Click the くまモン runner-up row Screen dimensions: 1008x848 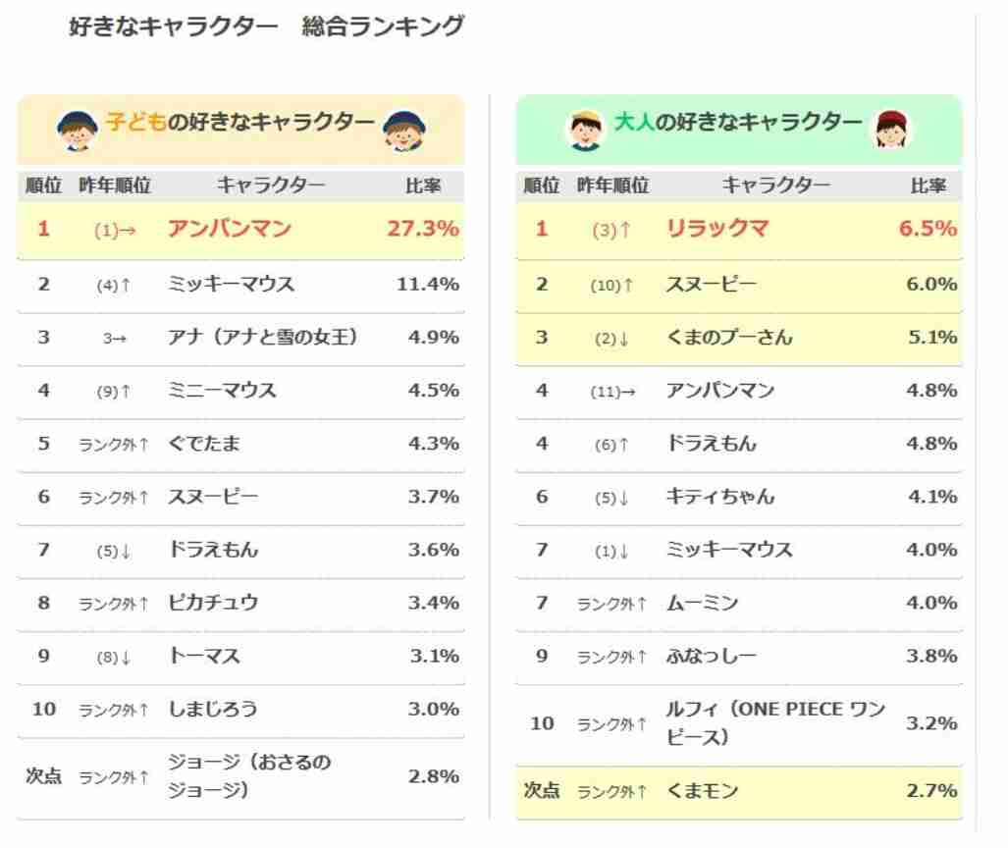[739, 791]
